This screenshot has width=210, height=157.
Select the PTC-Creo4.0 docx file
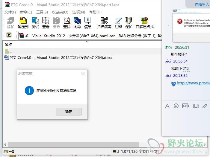click(58, 58)
